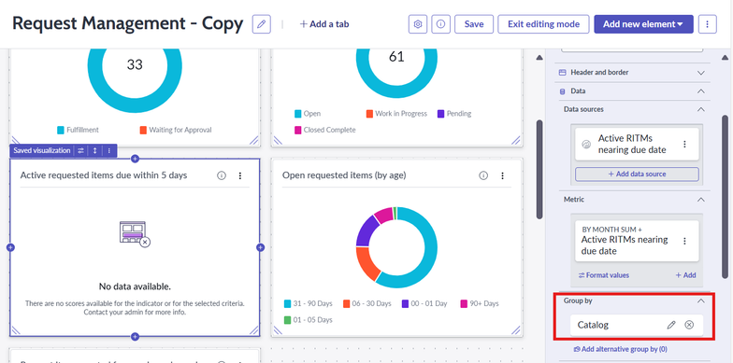Remove the Catalog group by
This screenshot has height=363, width=733.
tap(689, 325)
